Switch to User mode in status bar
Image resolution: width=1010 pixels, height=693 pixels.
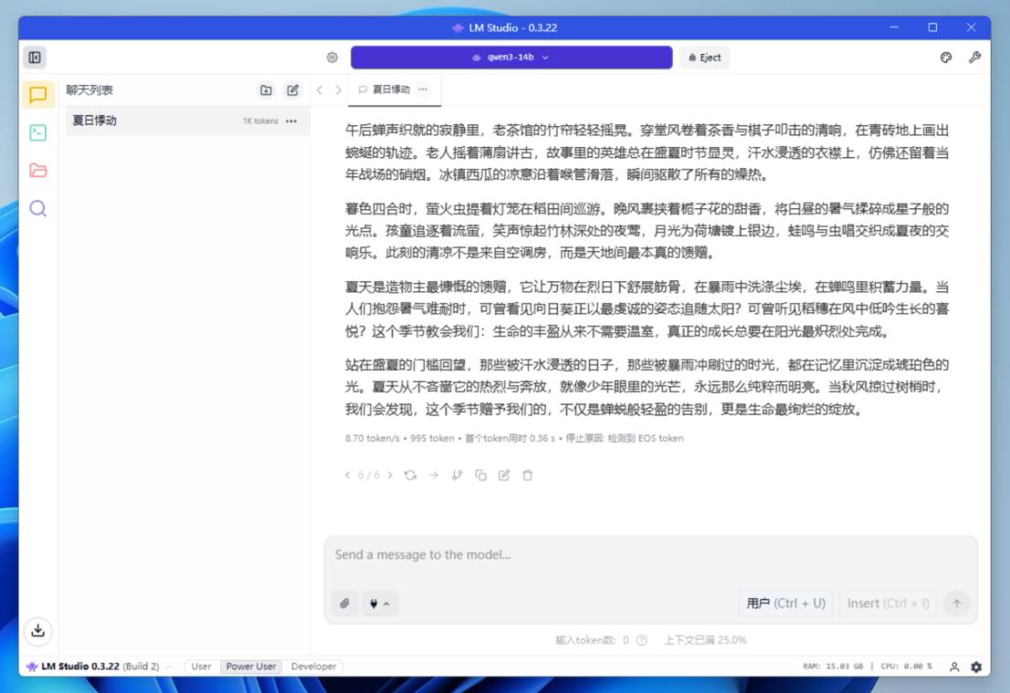tap(201, 667)
